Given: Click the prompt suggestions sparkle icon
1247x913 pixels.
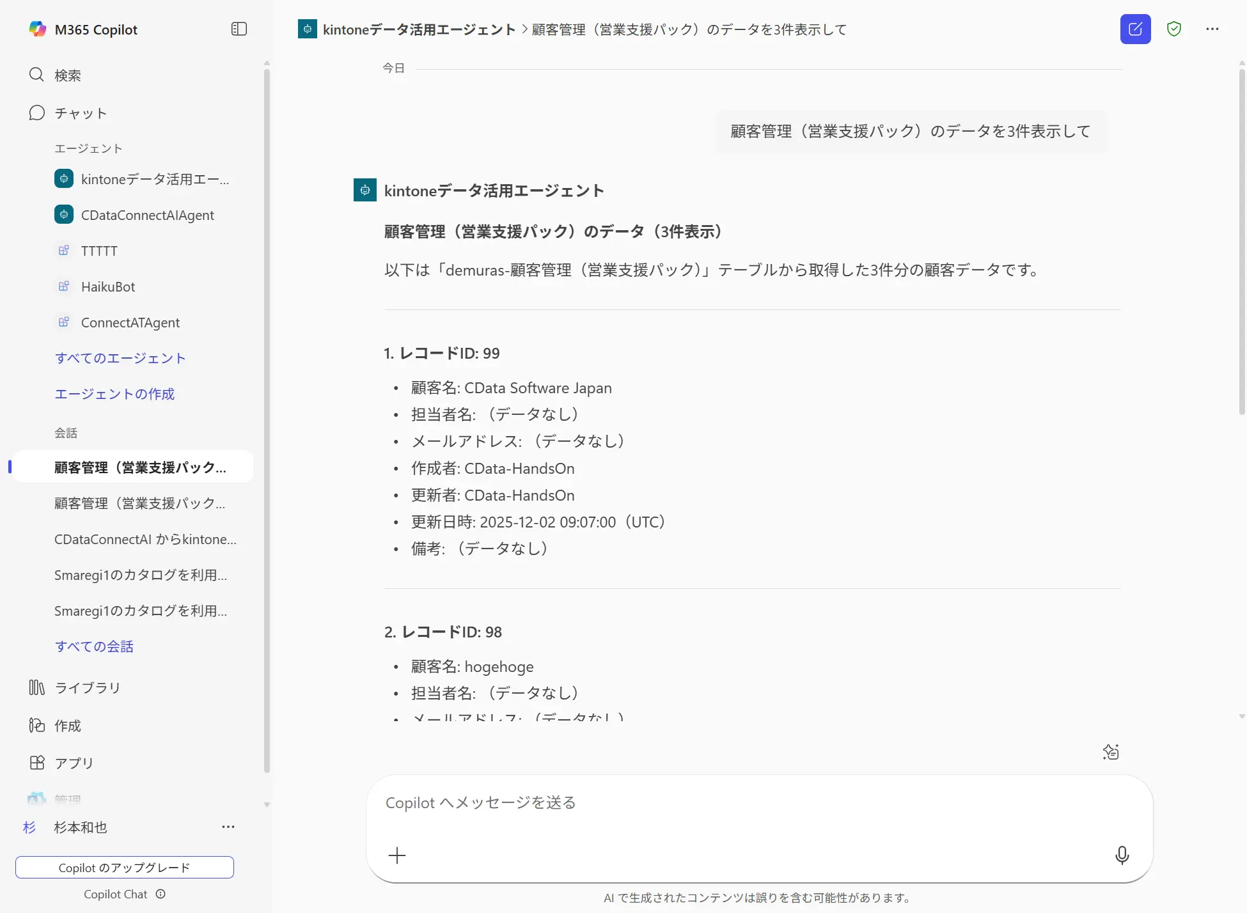Looking at the screenshot, I should (x=1111, y=752).
